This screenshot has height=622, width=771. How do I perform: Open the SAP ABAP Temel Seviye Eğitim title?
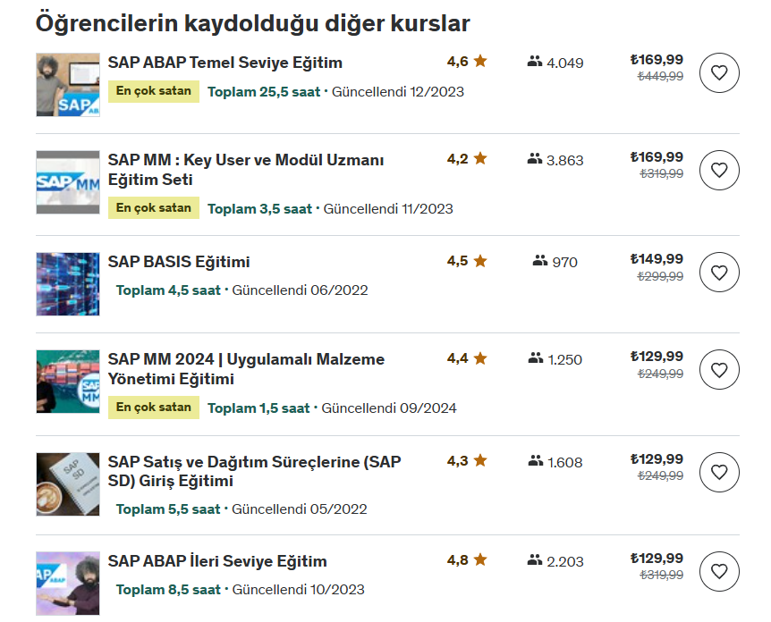pyautogui.click(x=225, y=63)
